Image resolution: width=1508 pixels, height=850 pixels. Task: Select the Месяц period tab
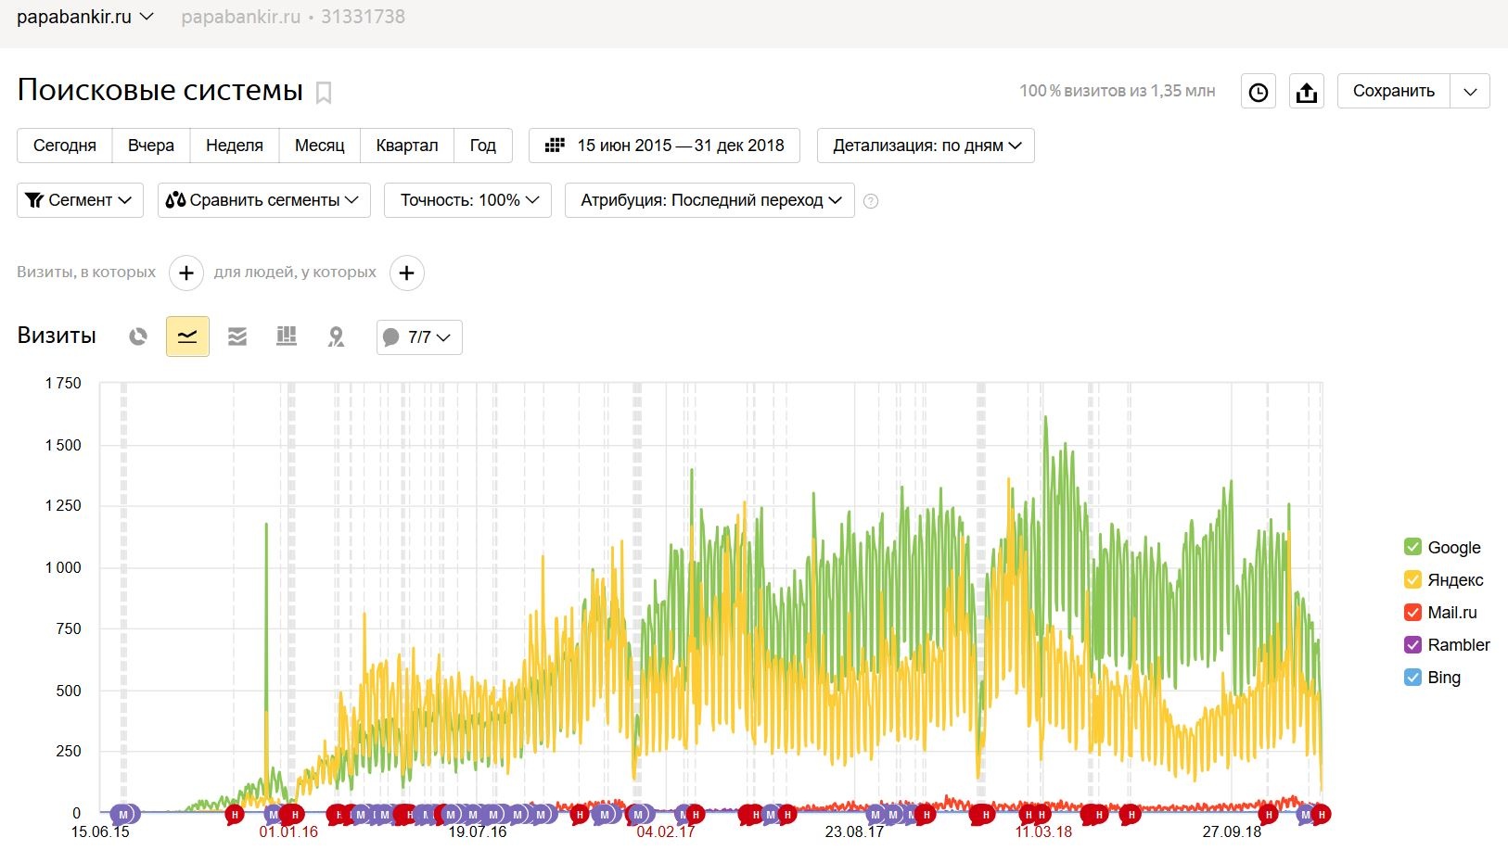click(320, 146)
